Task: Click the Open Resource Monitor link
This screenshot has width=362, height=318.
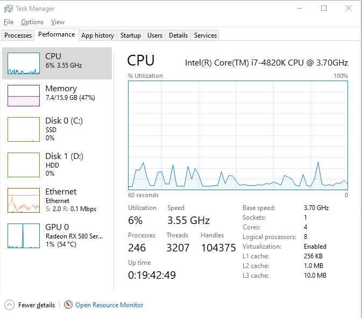Action: (109, 305)
